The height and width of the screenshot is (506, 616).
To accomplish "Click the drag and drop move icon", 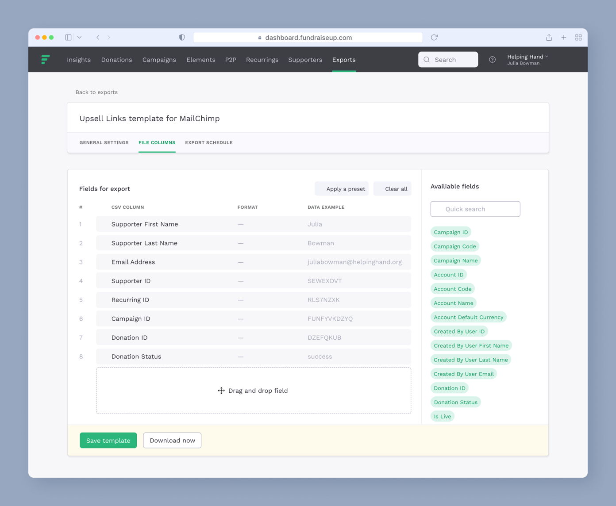I will click(x=221, y=391).
